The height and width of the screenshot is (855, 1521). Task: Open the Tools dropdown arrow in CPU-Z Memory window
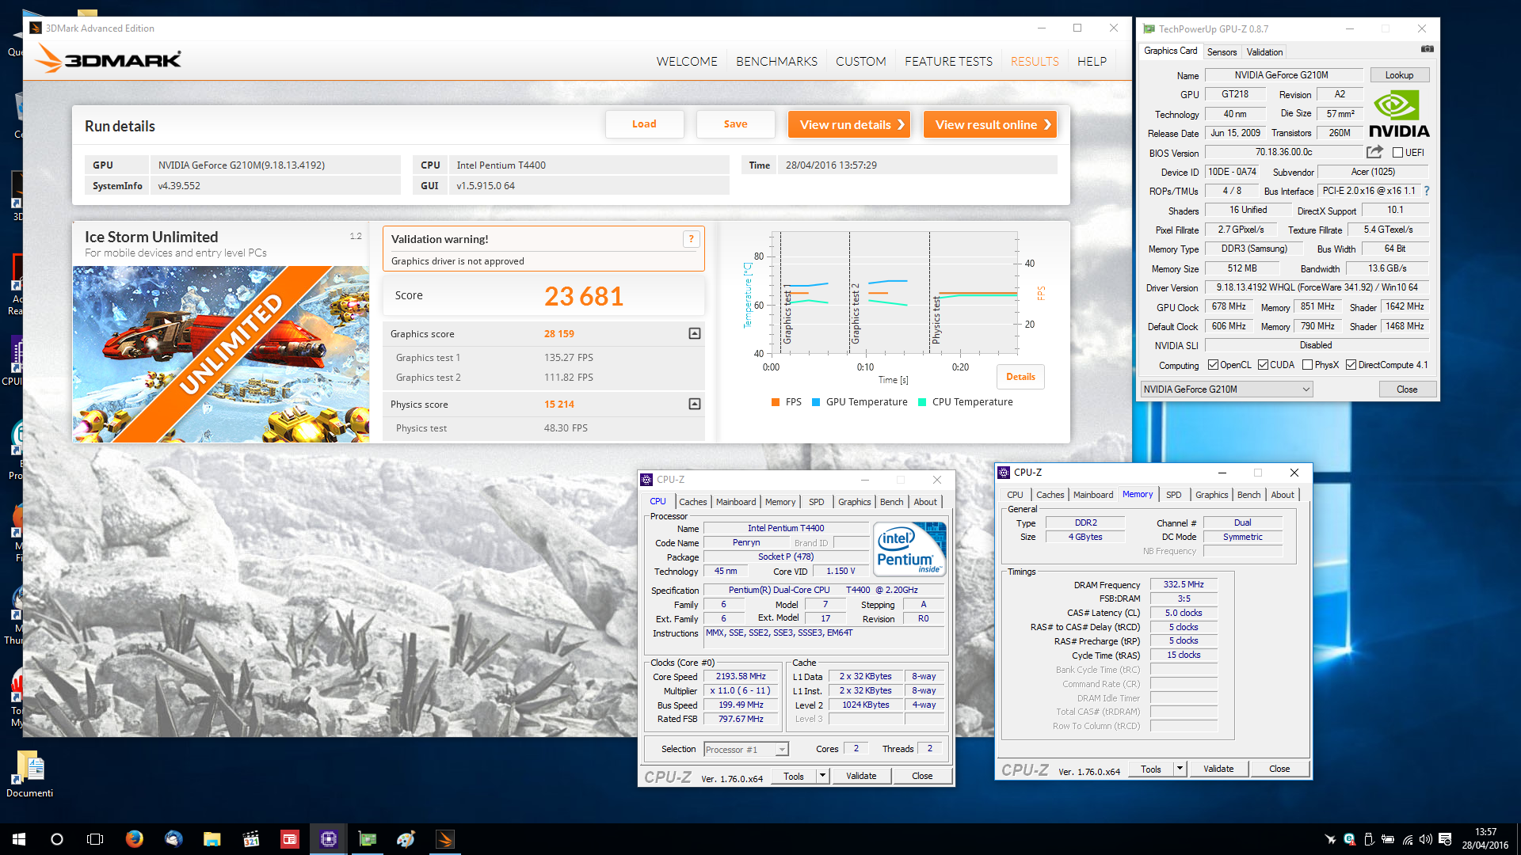point(1180,769)
